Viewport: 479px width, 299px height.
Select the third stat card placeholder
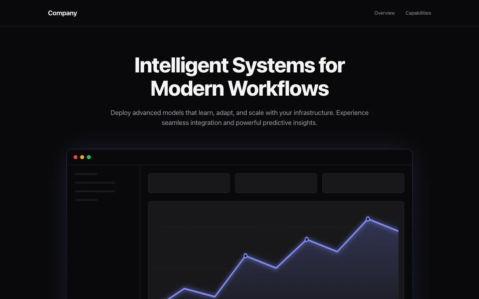click(x=363, y=183)
